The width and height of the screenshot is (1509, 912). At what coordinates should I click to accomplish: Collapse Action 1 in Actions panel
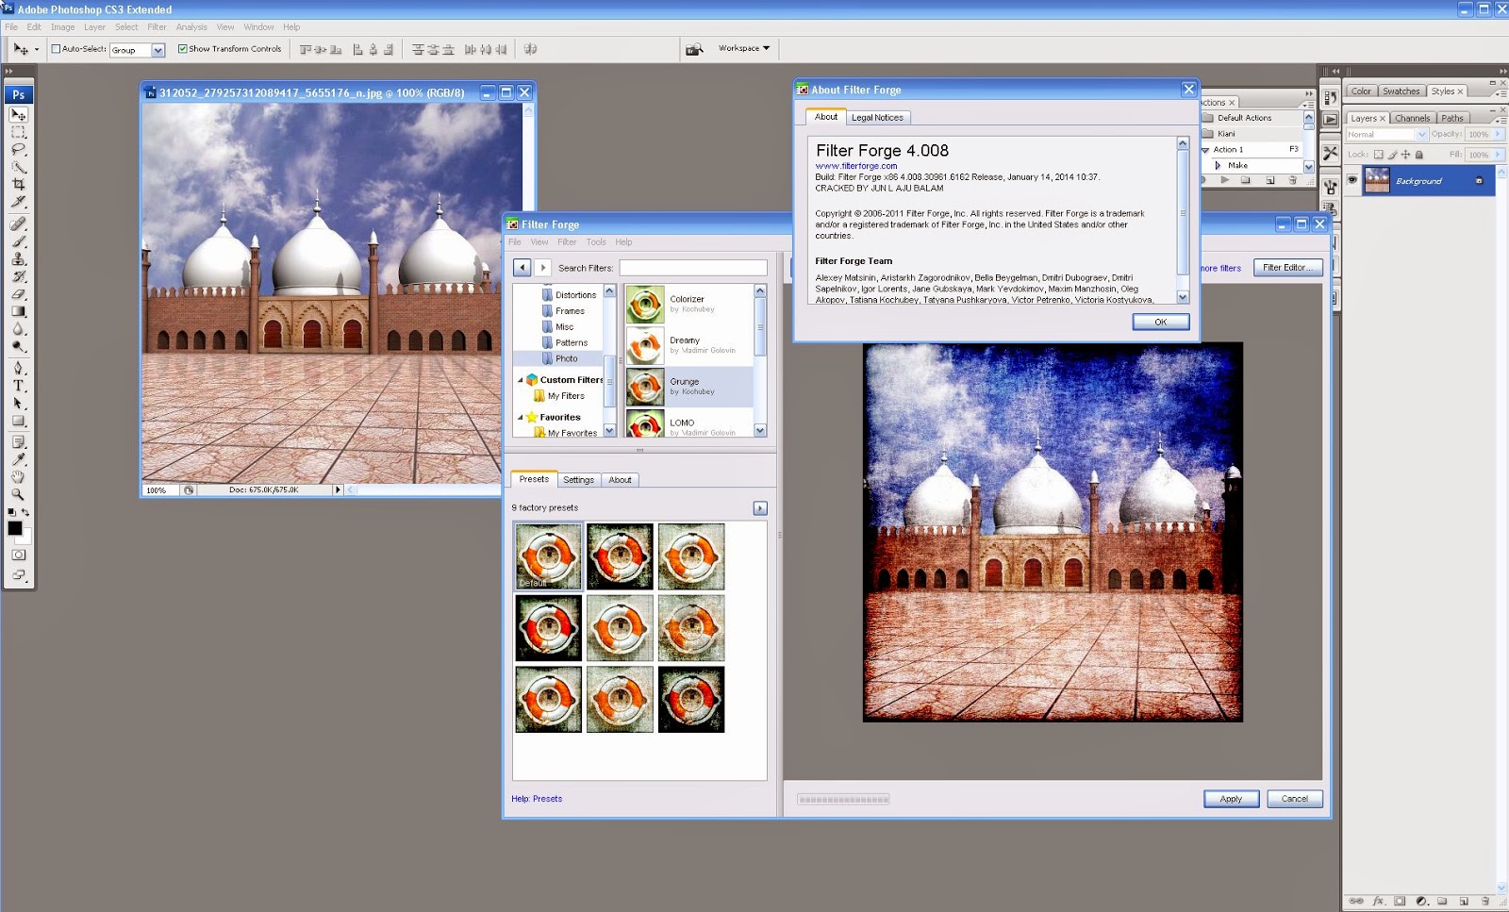(x=1205, y=150)
